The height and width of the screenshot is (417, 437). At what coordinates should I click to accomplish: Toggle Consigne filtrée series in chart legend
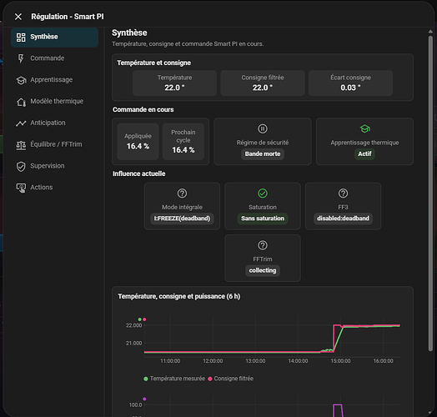[x=231, y=379]
